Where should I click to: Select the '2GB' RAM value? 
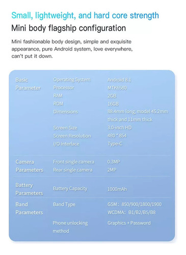pos(112,96)
